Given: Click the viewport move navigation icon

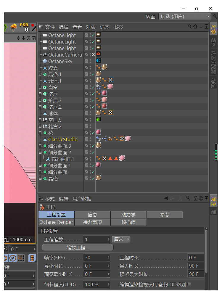Looking at the screenshot, I should pos(18,38).
